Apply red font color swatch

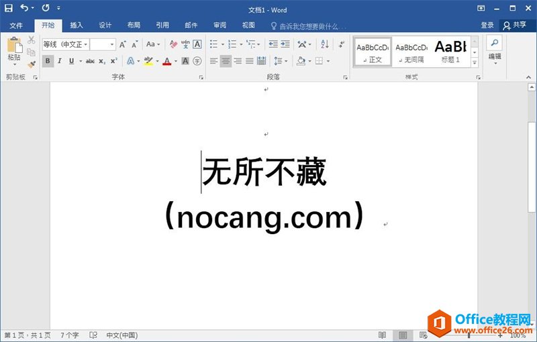166,61
